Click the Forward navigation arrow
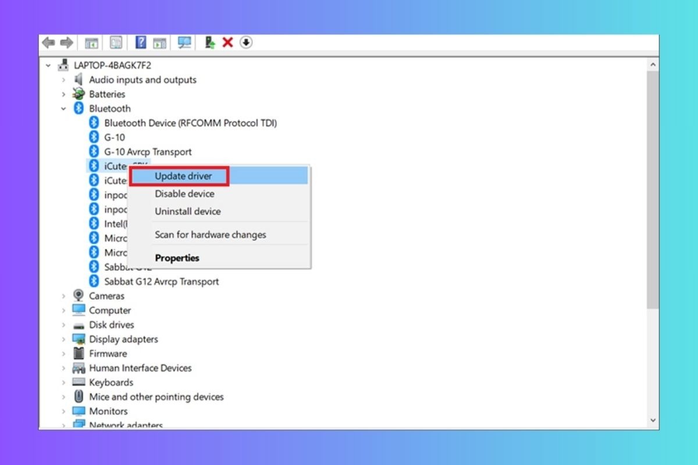 pos(66,42)
